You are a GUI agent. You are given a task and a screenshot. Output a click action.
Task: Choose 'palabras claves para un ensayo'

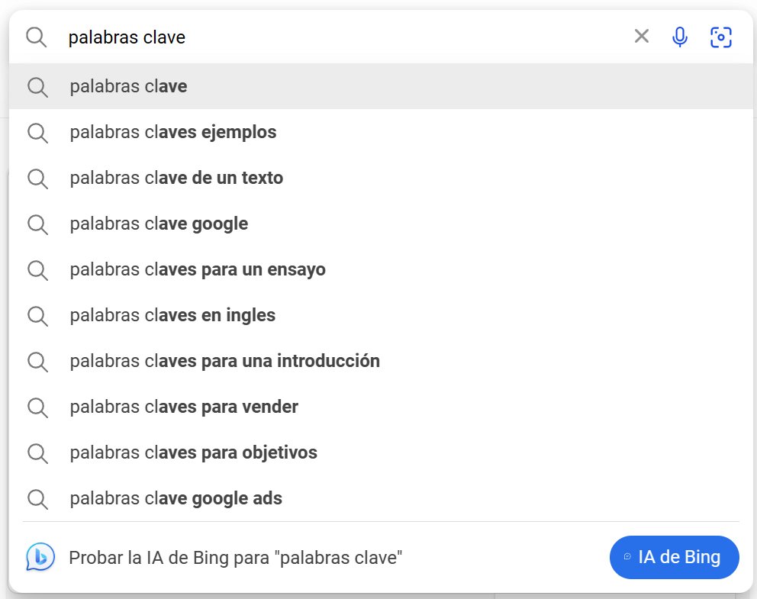(197, 270)
